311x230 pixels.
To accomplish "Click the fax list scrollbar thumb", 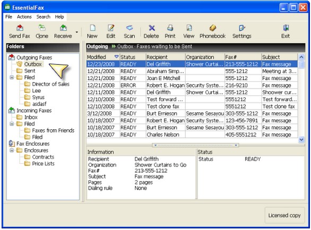I will tap(301, 64).
